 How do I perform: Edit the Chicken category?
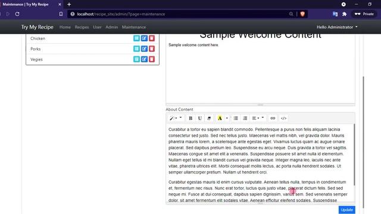tap(144, 38)
